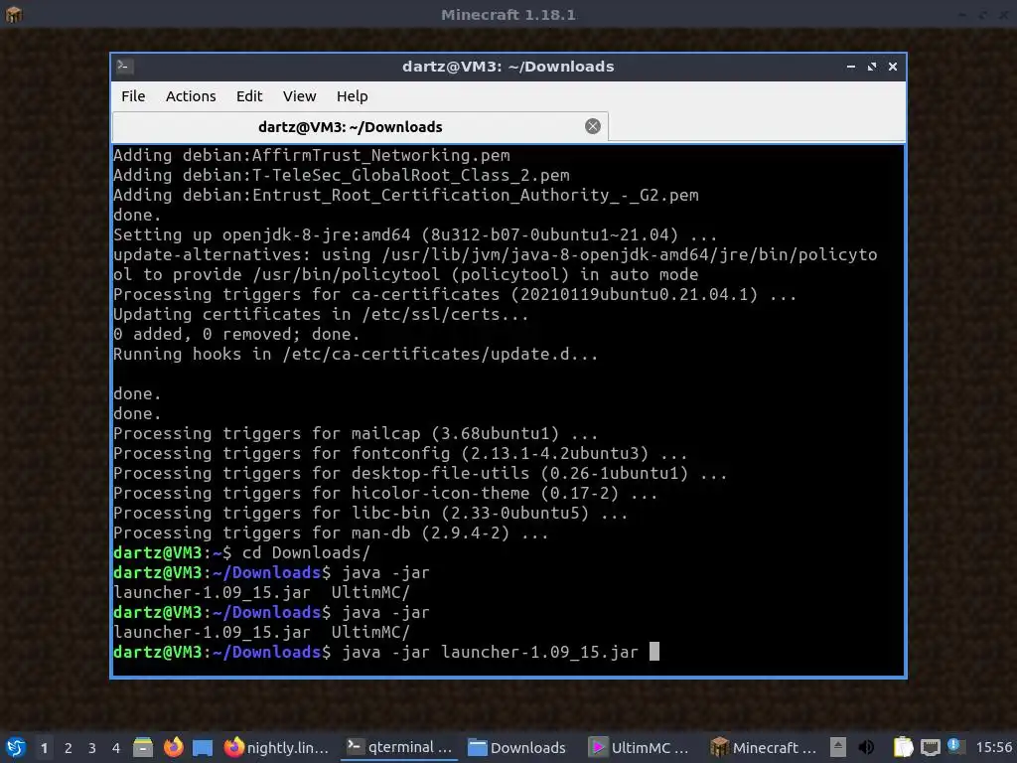Click the 'Processing triggers for desktop-file-utils' line
Viewport: 1017px width, 763px height.
pos(420,474)
